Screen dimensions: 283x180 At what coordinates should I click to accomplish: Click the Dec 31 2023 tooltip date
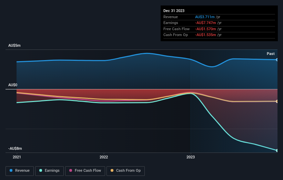coord(174,11)
